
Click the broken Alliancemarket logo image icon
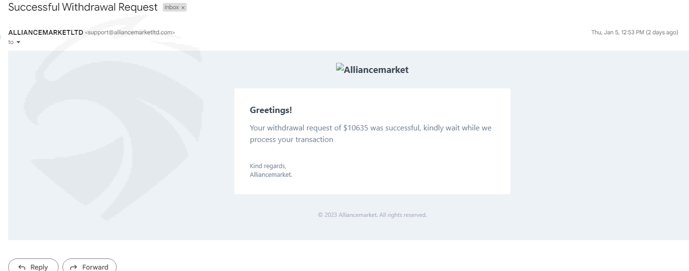[x=339, y=69]
